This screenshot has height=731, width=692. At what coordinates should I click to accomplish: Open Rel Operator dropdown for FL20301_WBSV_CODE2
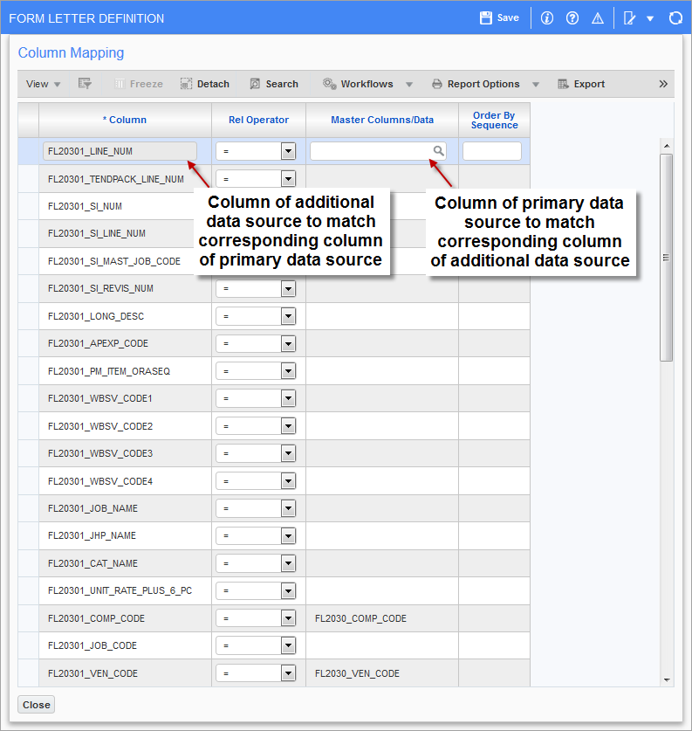pyautogui.click(x=288, y=426)
